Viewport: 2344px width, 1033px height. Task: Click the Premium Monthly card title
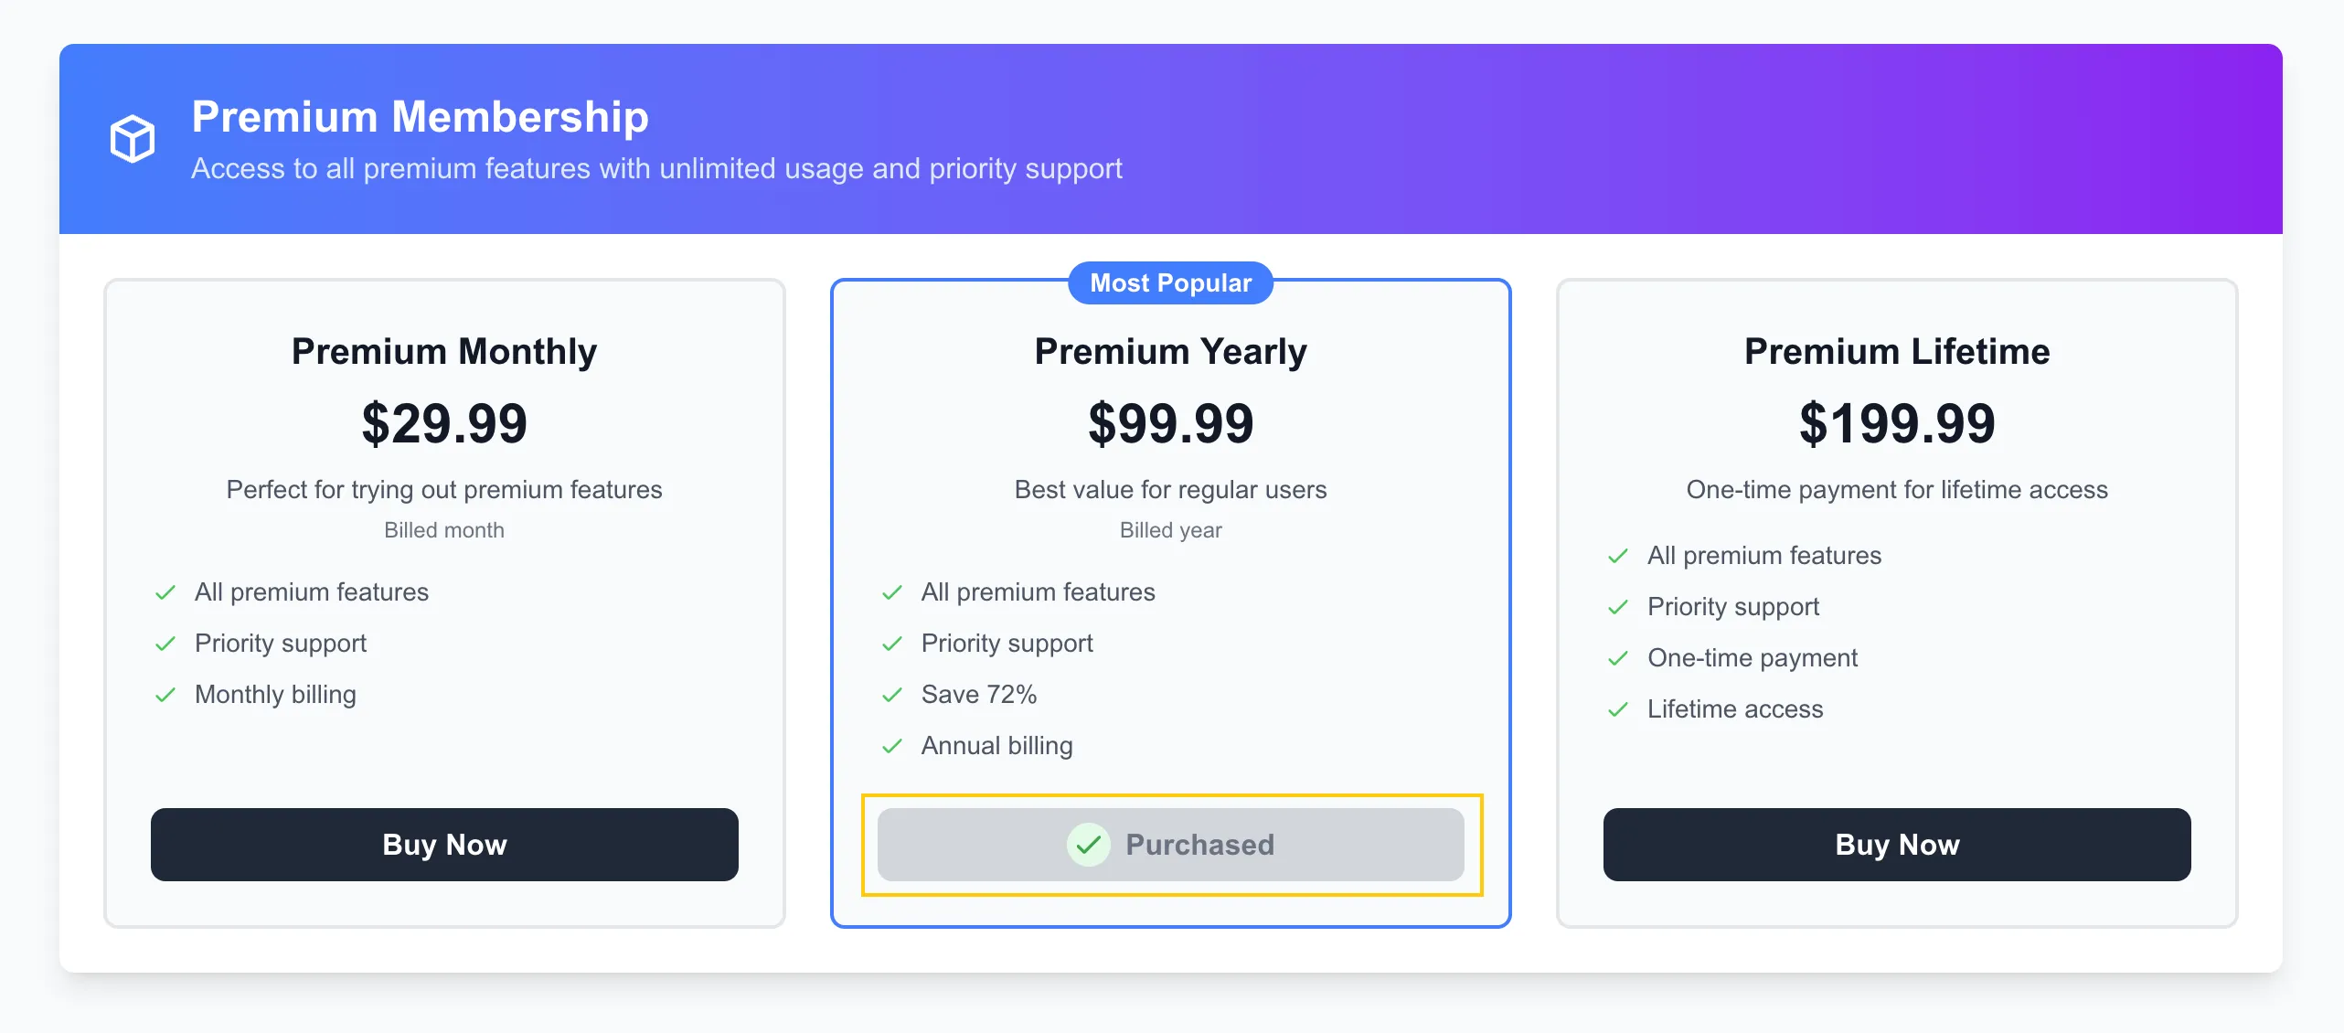[x=444, y=352]
